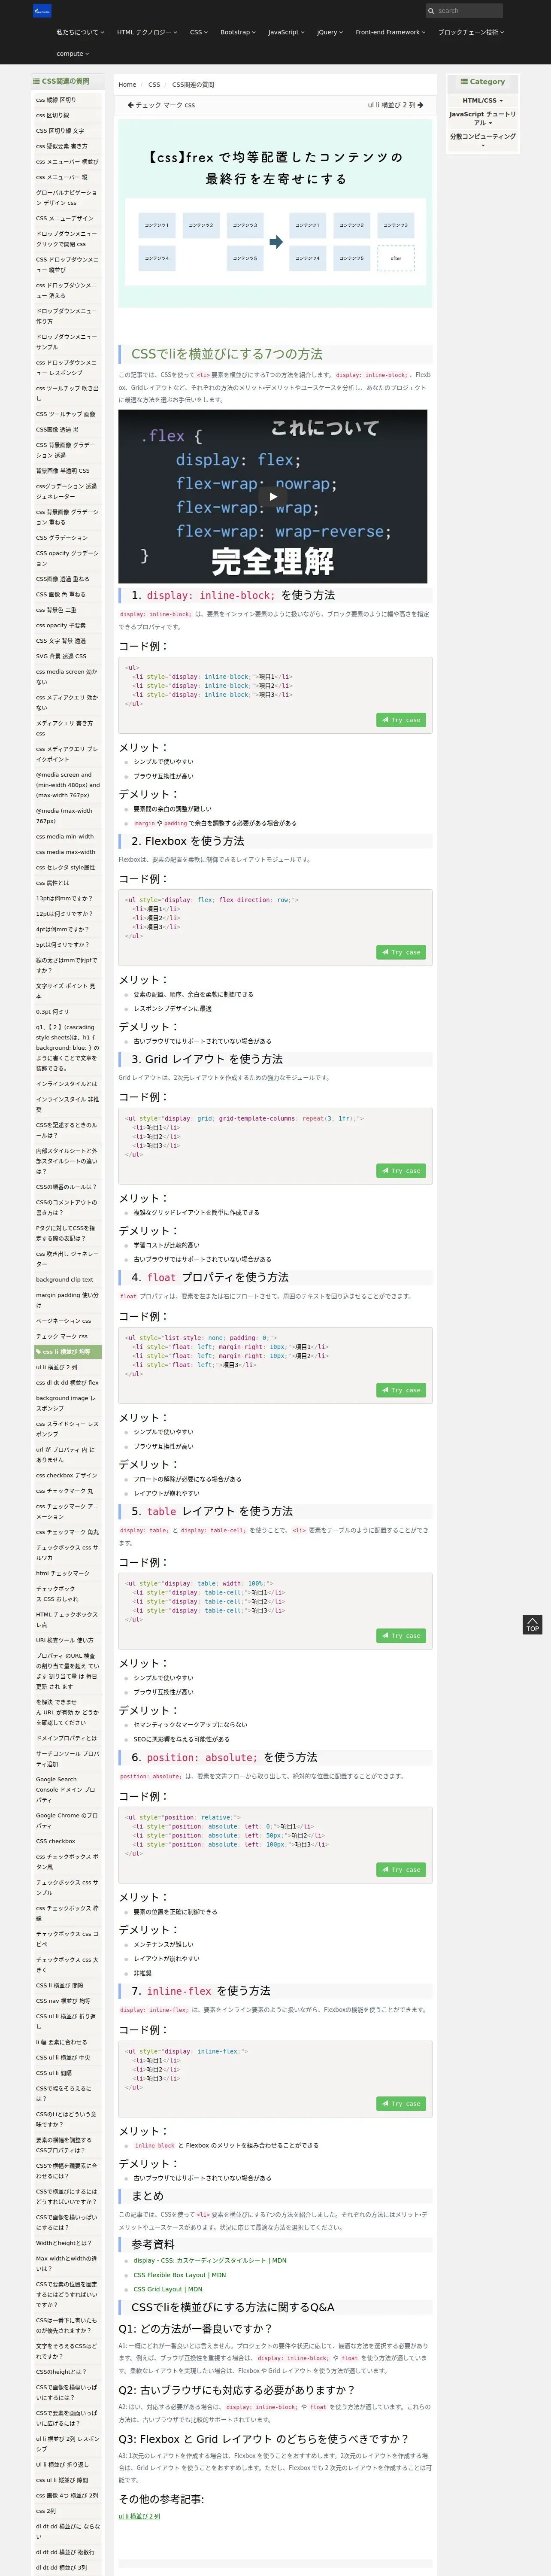Open sidebar link margin padding 使い分け

click(67, 1300)
